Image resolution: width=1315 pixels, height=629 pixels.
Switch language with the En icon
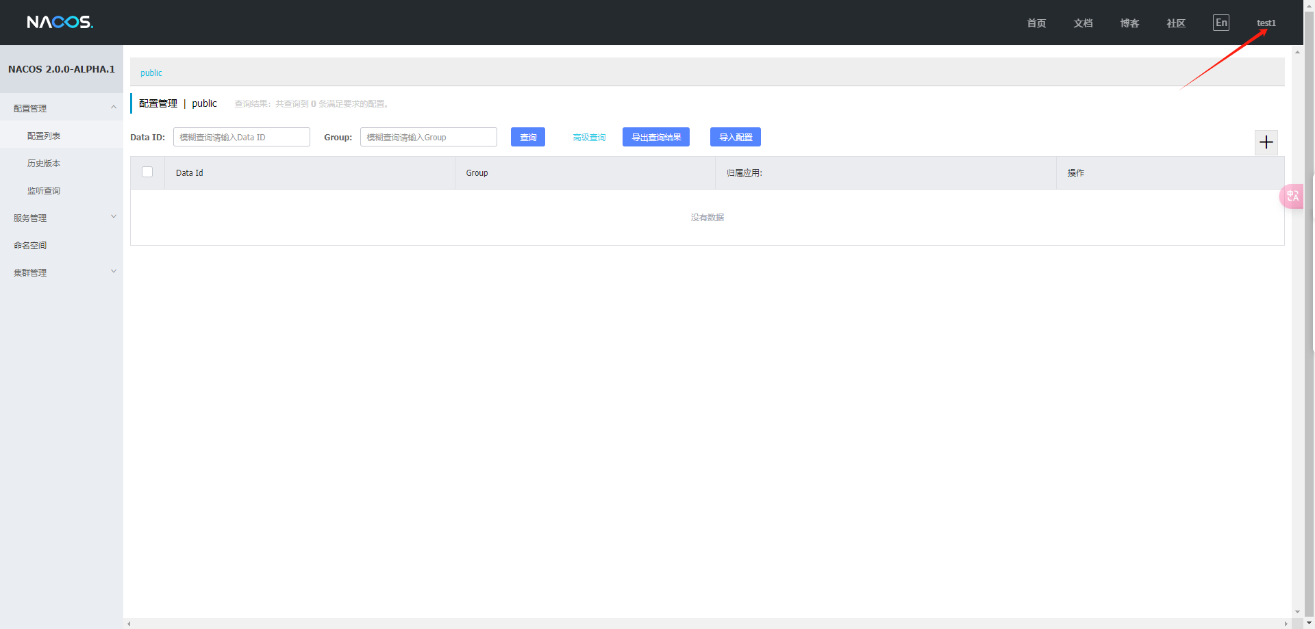click(x=1220, y=23)
